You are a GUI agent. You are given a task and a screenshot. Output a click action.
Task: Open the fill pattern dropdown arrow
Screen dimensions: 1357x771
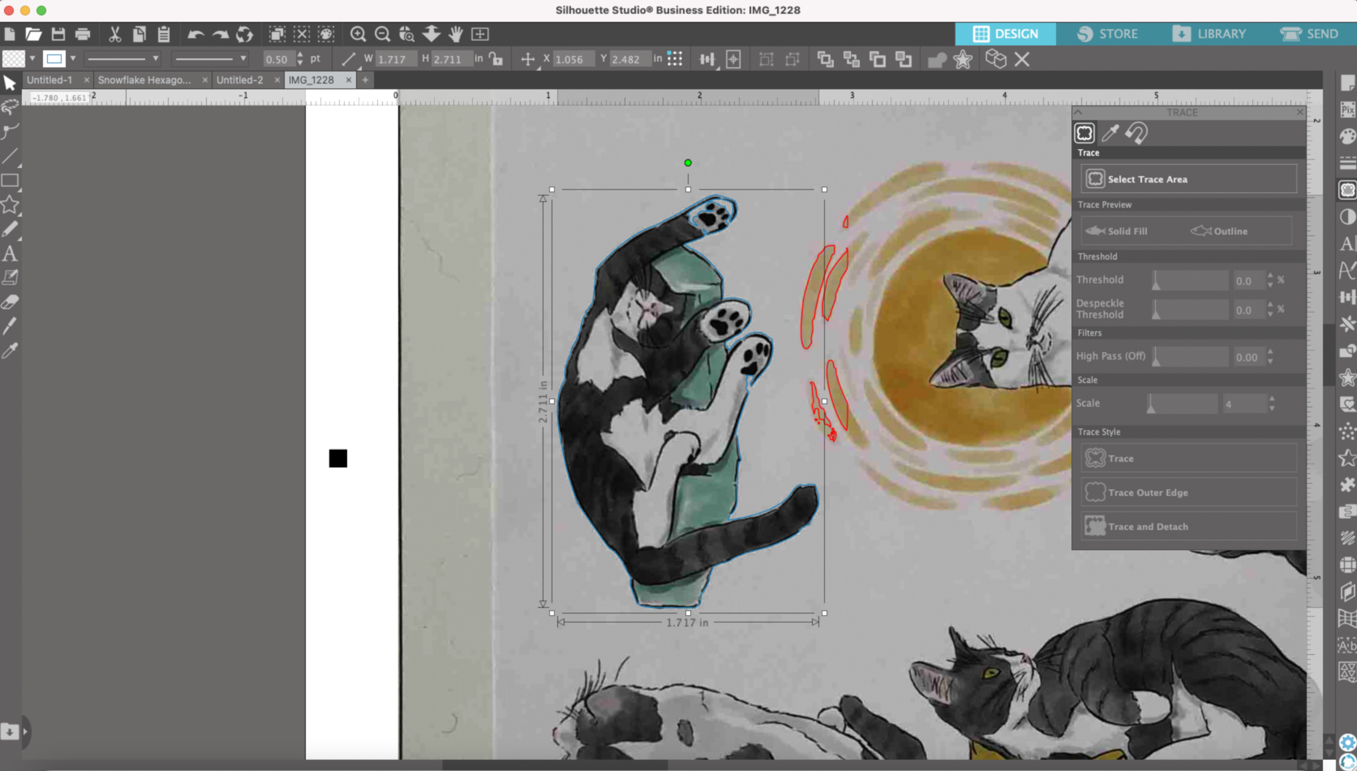(x=32, y=59)
